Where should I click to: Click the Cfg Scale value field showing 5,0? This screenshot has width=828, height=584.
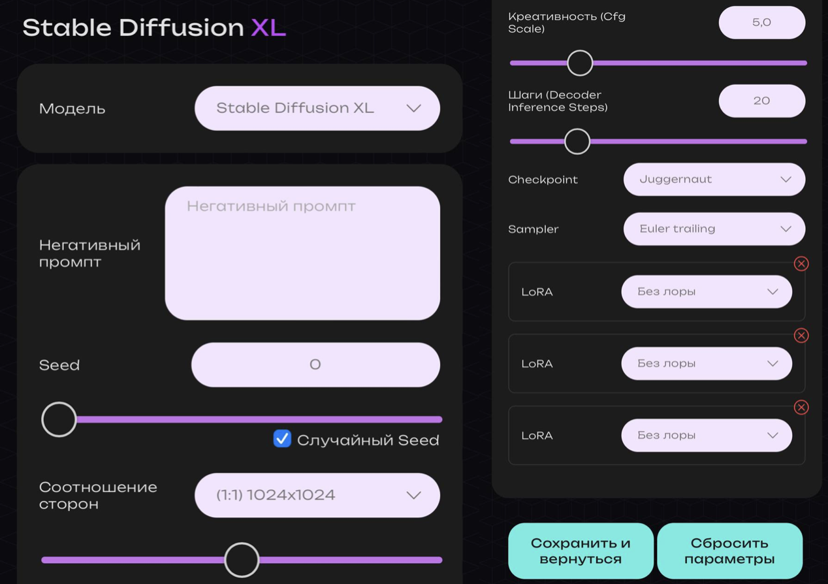761,23
